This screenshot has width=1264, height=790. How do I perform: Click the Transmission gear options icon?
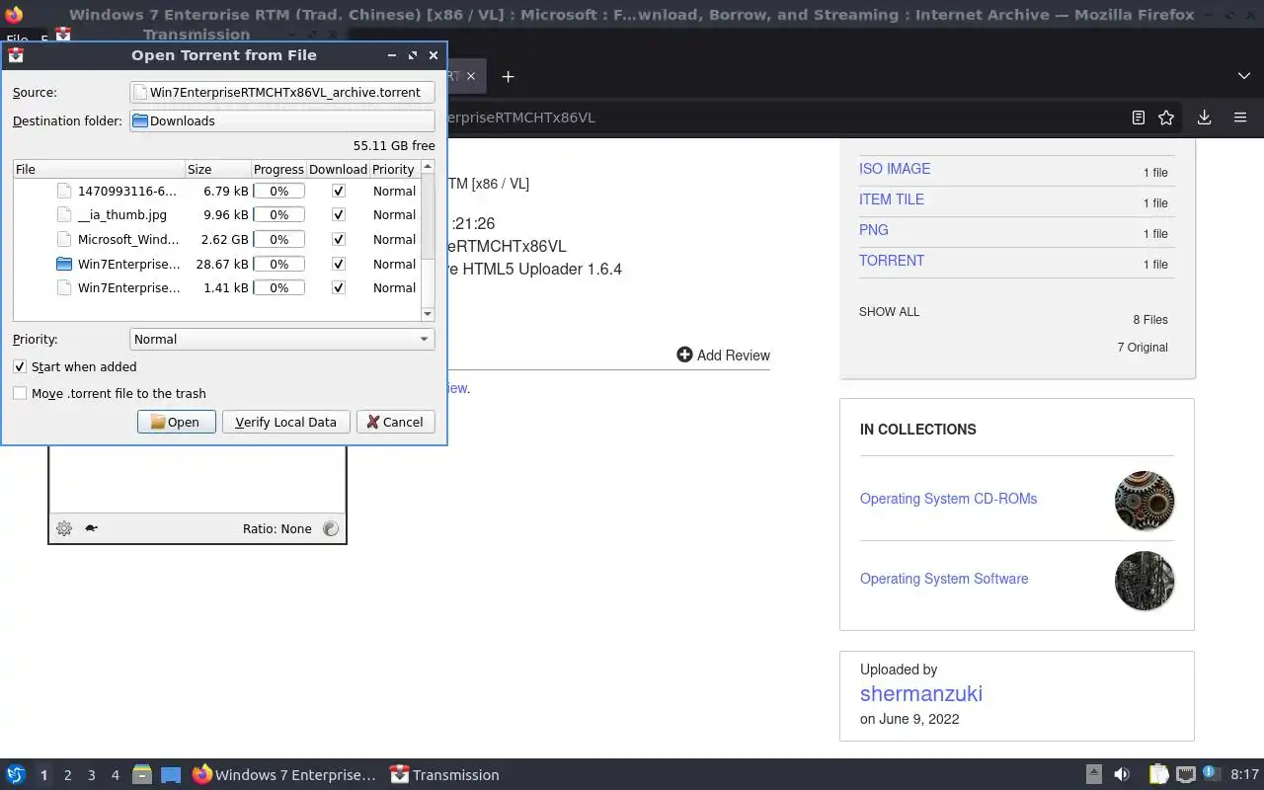(x=64, y=528)
